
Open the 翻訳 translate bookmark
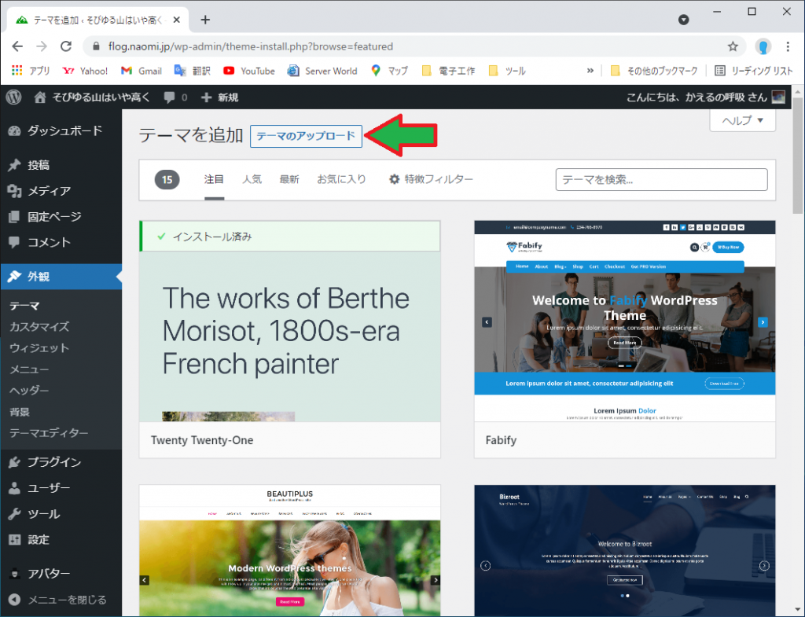(x=193, y=71)
